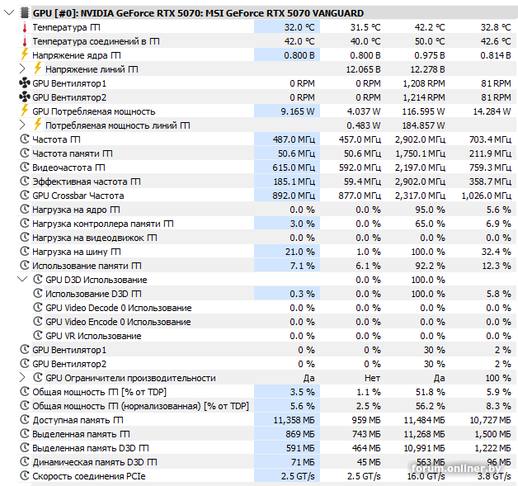Click clock icon of GPU D3D Использование
The image size is (518, 486).
click(38, 280)
